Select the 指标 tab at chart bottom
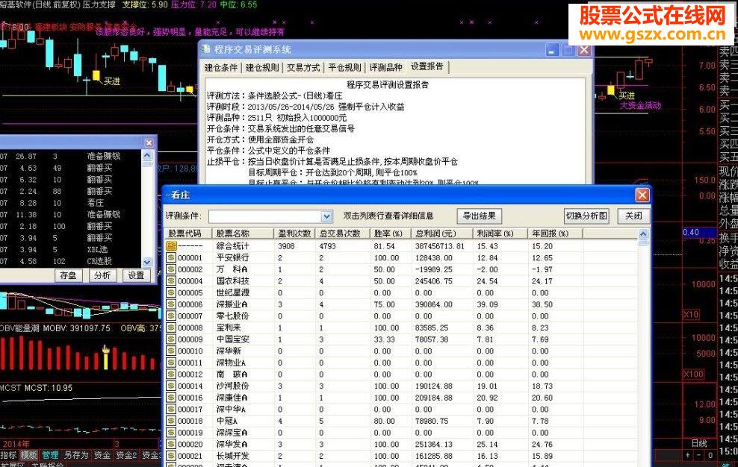The width and height of the screenshot is (738, 467). tap(8, 455)
